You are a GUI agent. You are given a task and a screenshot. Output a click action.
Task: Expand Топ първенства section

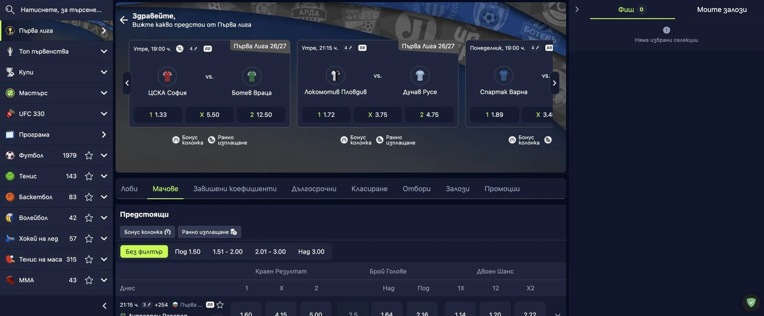click(x=104, y=51)
